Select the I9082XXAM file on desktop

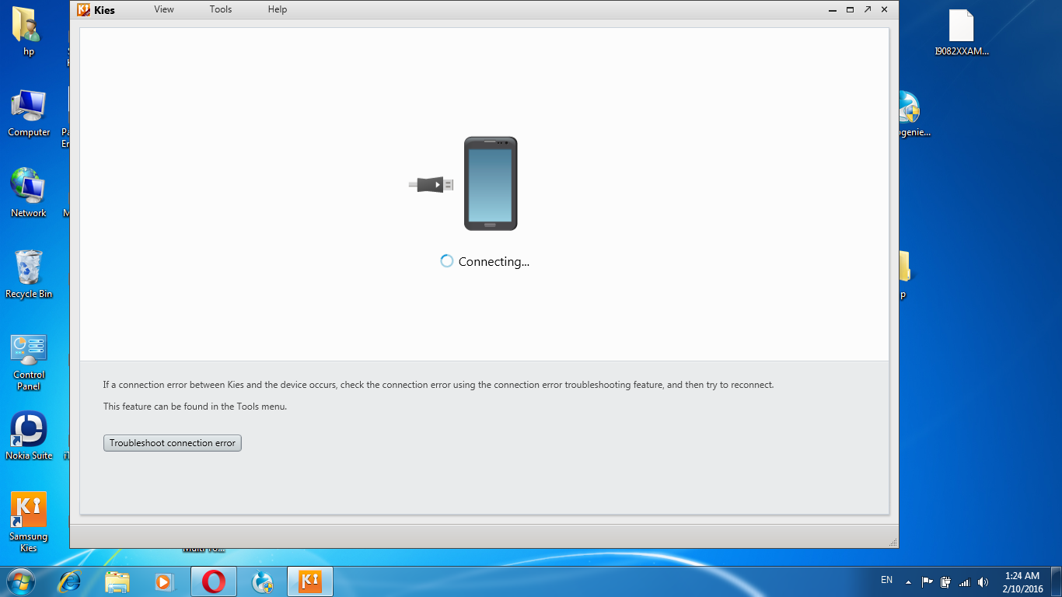pos(962,33)
